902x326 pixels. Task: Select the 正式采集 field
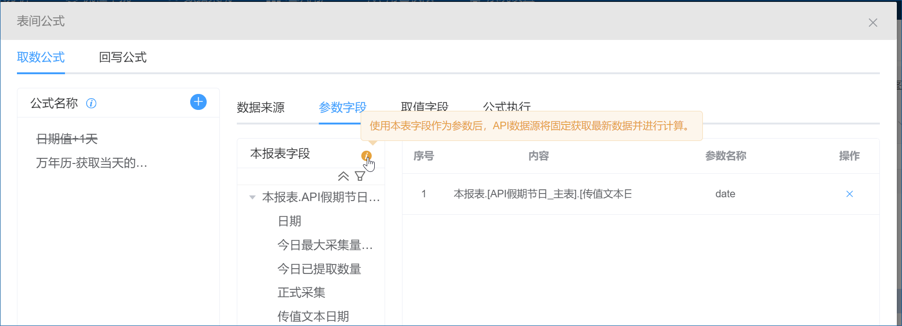[x=301, y=293]
